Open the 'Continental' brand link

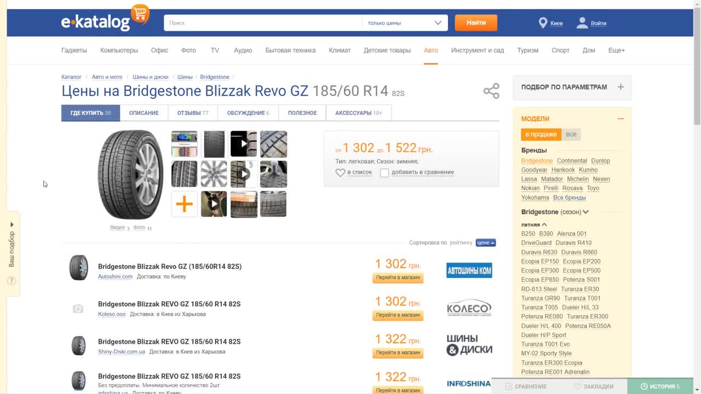tap(572, 161)
